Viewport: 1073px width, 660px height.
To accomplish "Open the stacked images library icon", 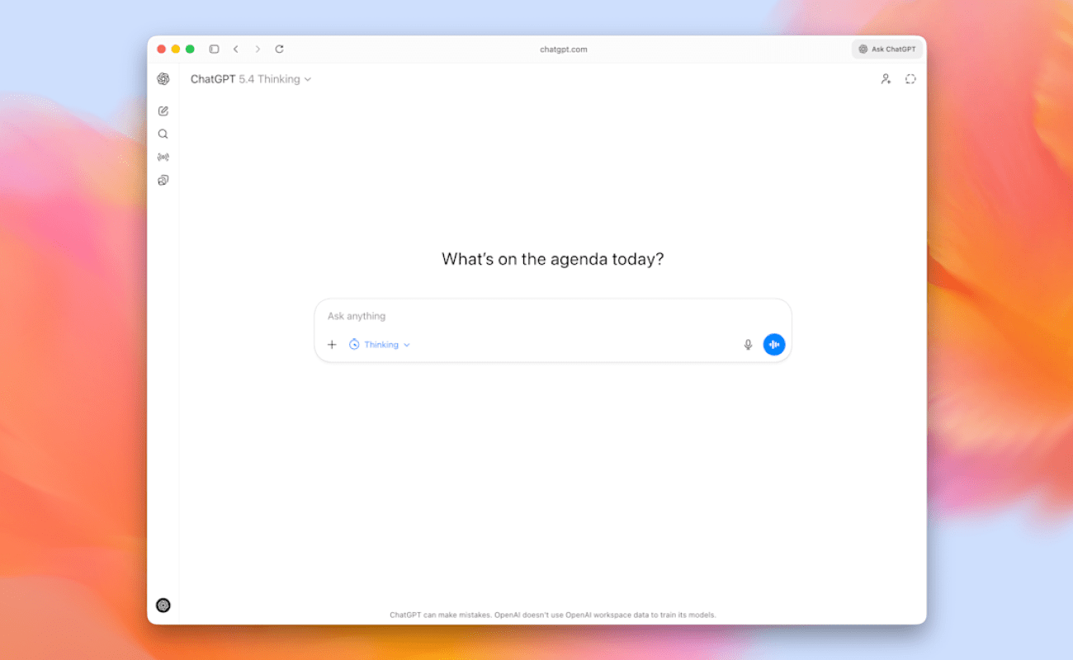I will [x=163, y=180].
